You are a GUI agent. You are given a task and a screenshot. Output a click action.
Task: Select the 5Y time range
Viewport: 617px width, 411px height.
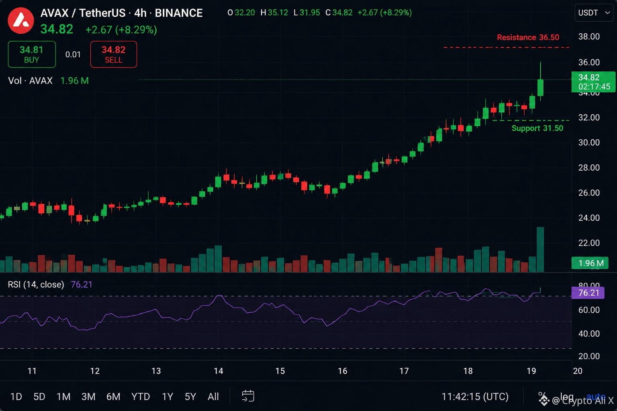click(x=190, y=397)
